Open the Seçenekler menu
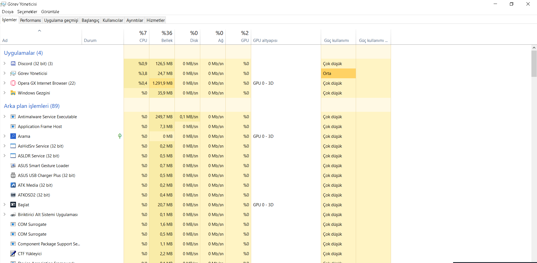The height and width of the screenshot is (263, 537). point(27,12)
